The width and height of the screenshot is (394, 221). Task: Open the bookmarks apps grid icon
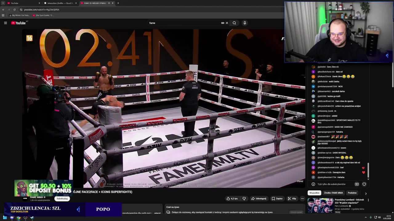point(3,15)
